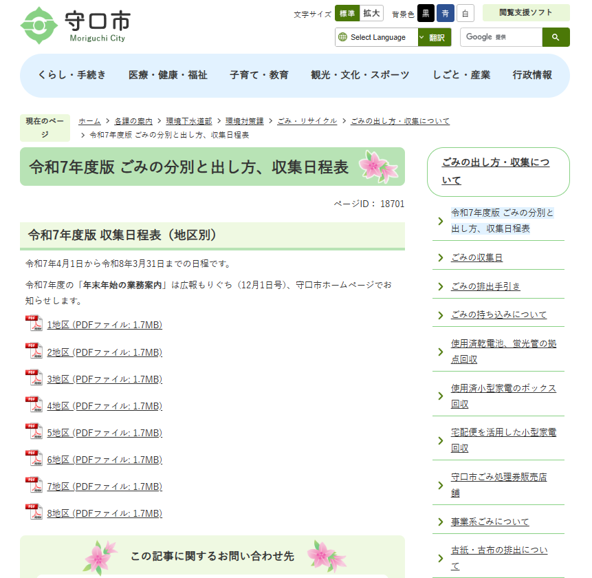Open 子育て・教育 navigation menu
Screen dimensions: 592x578
coord(259,75)
